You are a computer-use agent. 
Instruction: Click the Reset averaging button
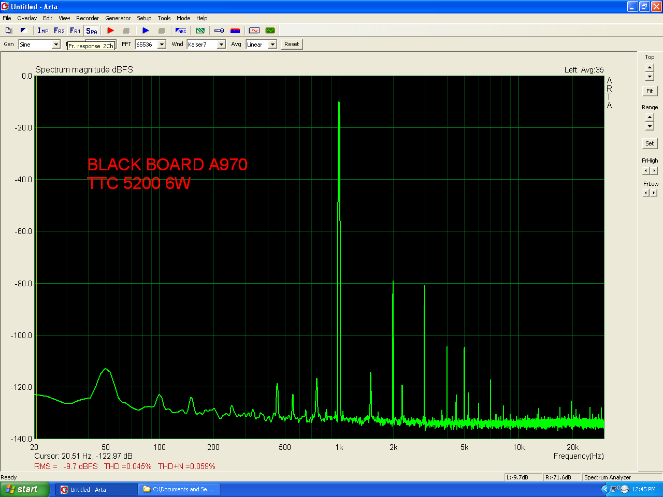tap(292, 45)
